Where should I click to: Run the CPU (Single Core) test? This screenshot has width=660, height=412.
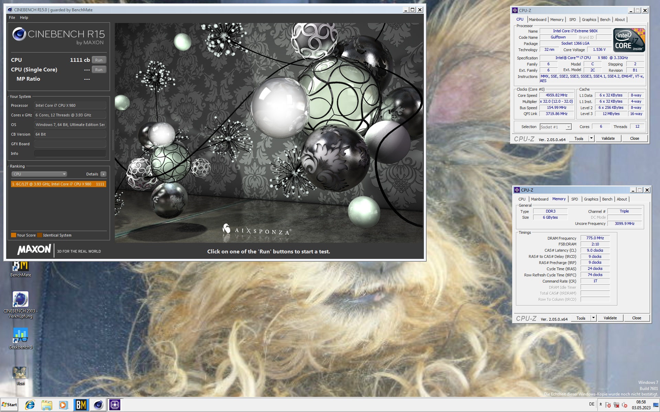pyautogui.click(x=99, y=70)
